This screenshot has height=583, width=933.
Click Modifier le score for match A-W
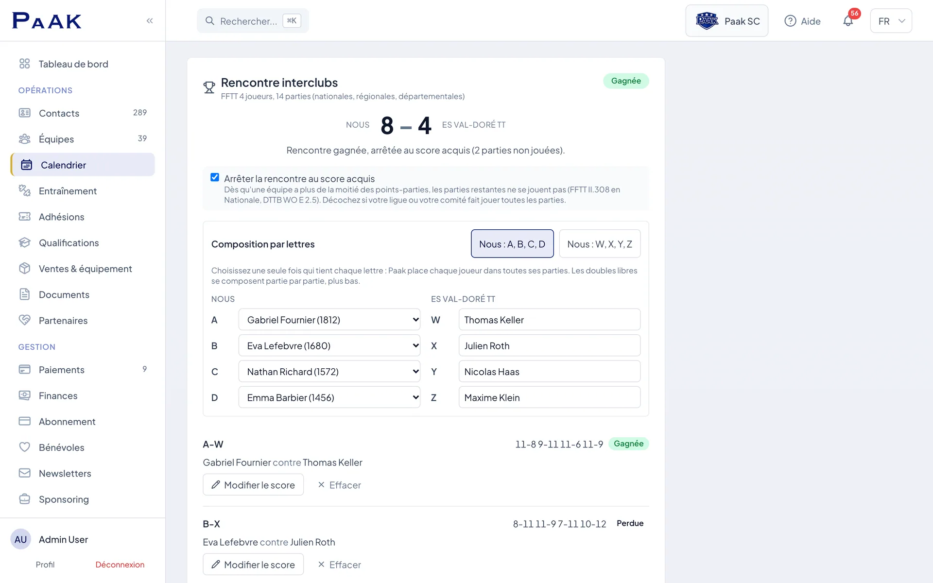pos(253,485)
